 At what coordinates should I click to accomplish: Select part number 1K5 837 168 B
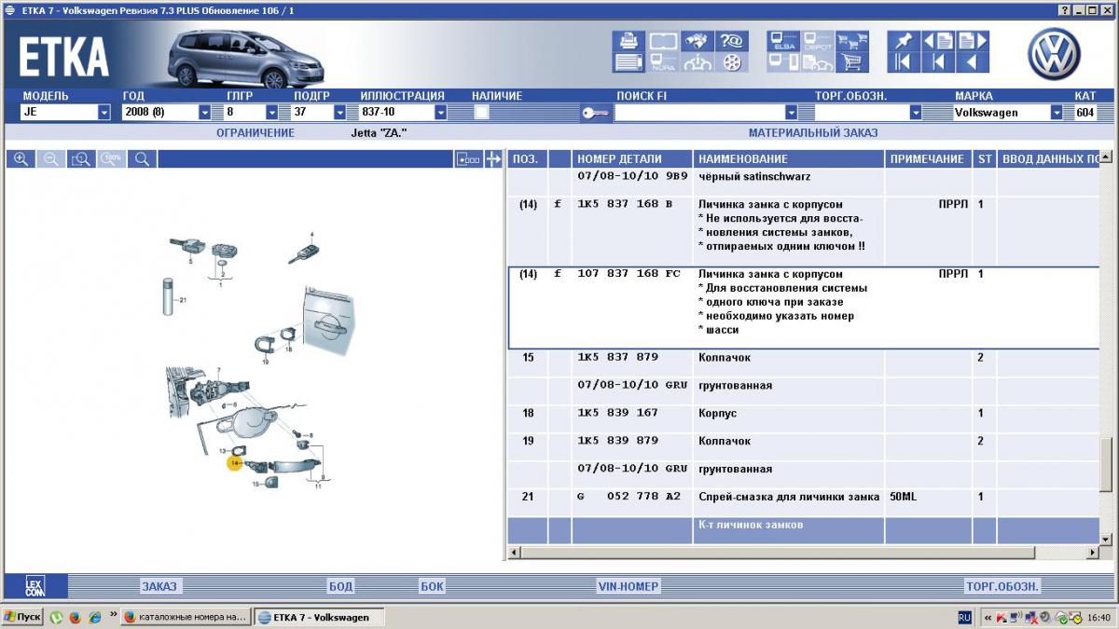point(624,204)
